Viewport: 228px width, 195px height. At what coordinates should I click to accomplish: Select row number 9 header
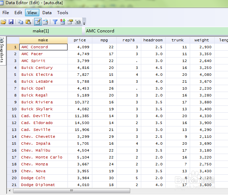pos(13,102)
